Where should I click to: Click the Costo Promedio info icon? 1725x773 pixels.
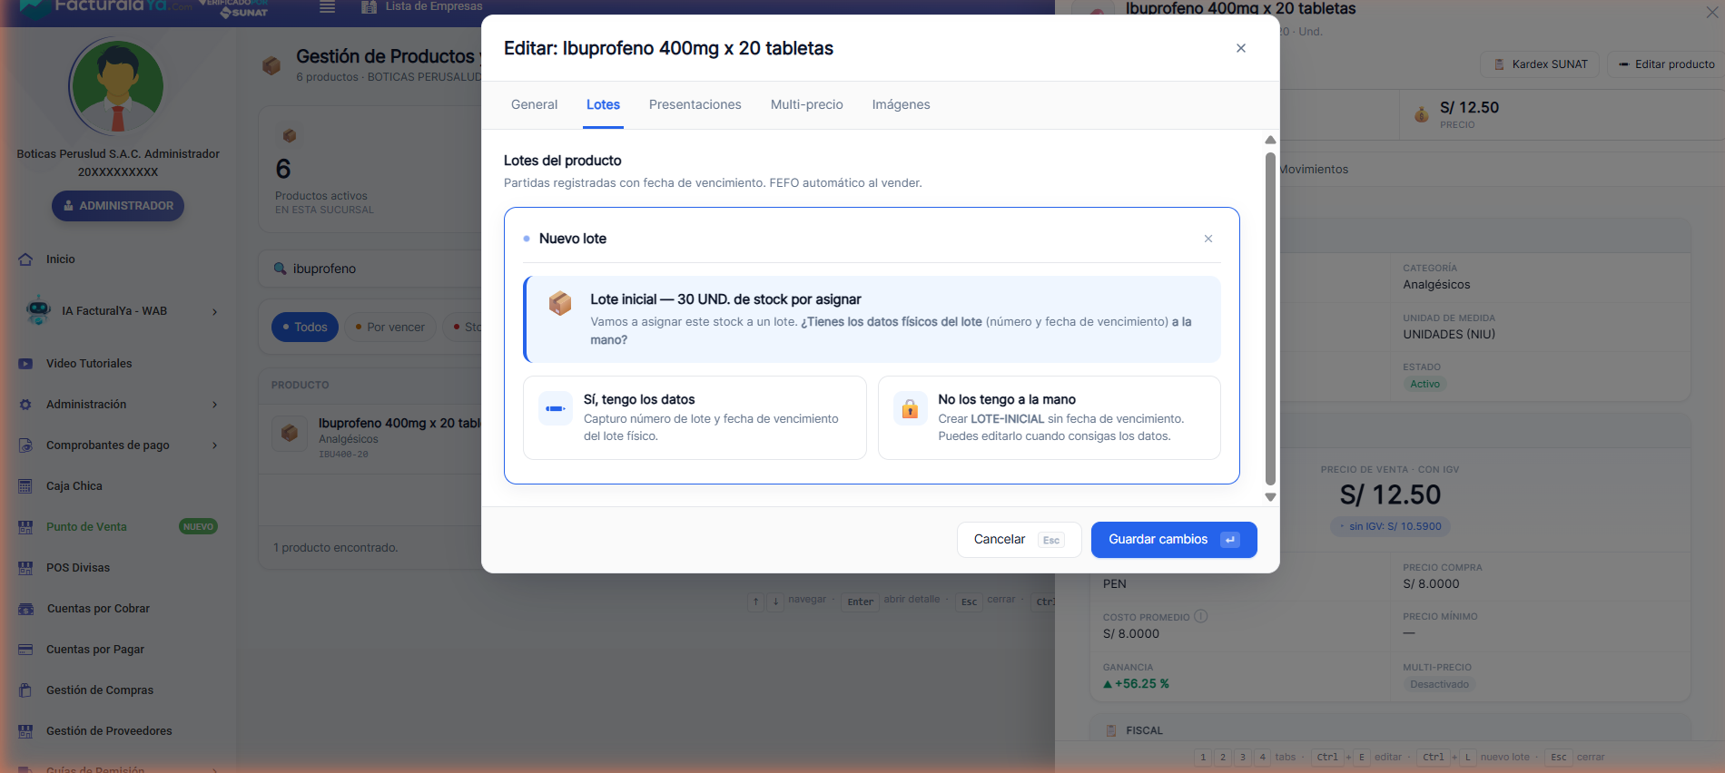[x=1200, y=616]
